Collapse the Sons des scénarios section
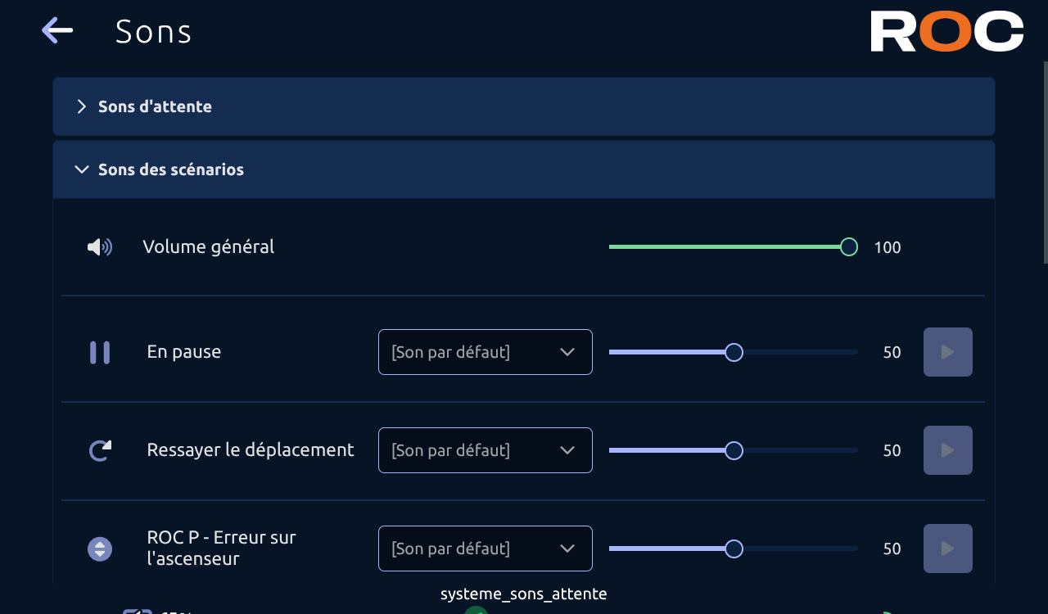1048x614 pixels. 524,169
